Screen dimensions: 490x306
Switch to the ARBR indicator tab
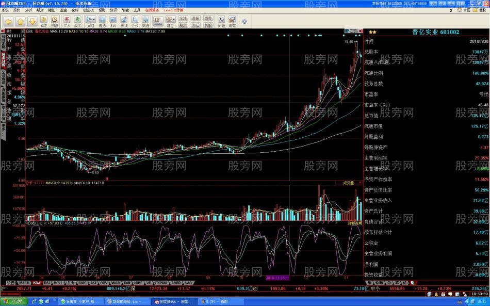(176, 283)
